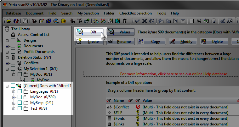Click the Name column header
The image size is (239, 127).
point(120,100)
